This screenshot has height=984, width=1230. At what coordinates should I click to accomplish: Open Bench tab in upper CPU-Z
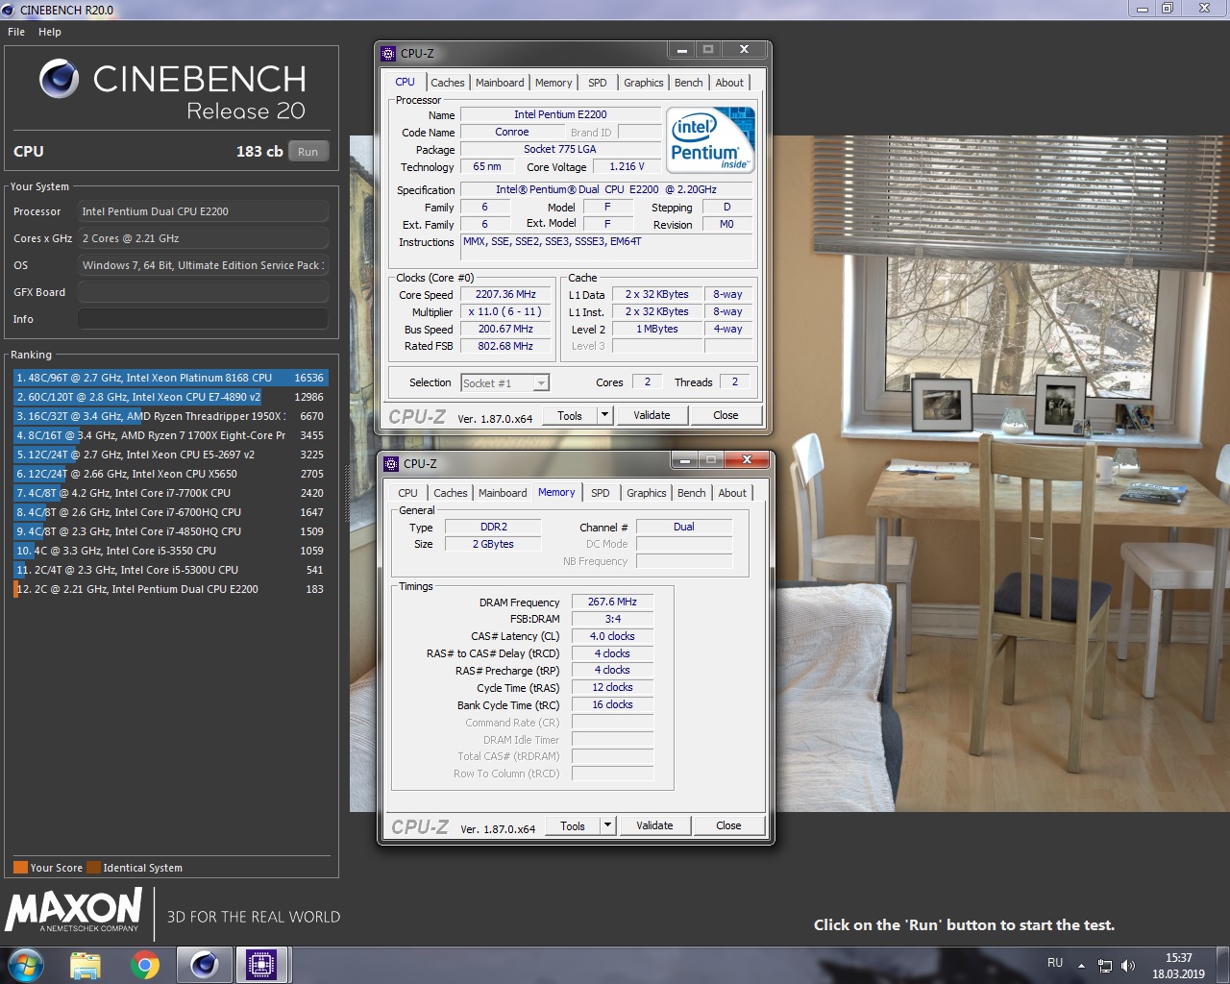click(689, 83)
